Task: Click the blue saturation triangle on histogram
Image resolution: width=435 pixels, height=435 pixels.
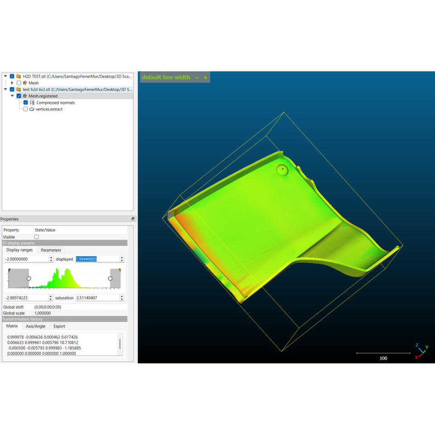Action: point(10,270)
